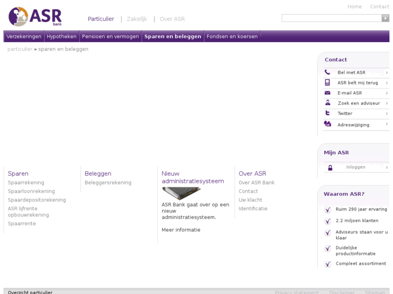Click the envelope icon beside E-mail ASR
The height and width of the screenshot is (294, 393).
(x=327, y=93)
